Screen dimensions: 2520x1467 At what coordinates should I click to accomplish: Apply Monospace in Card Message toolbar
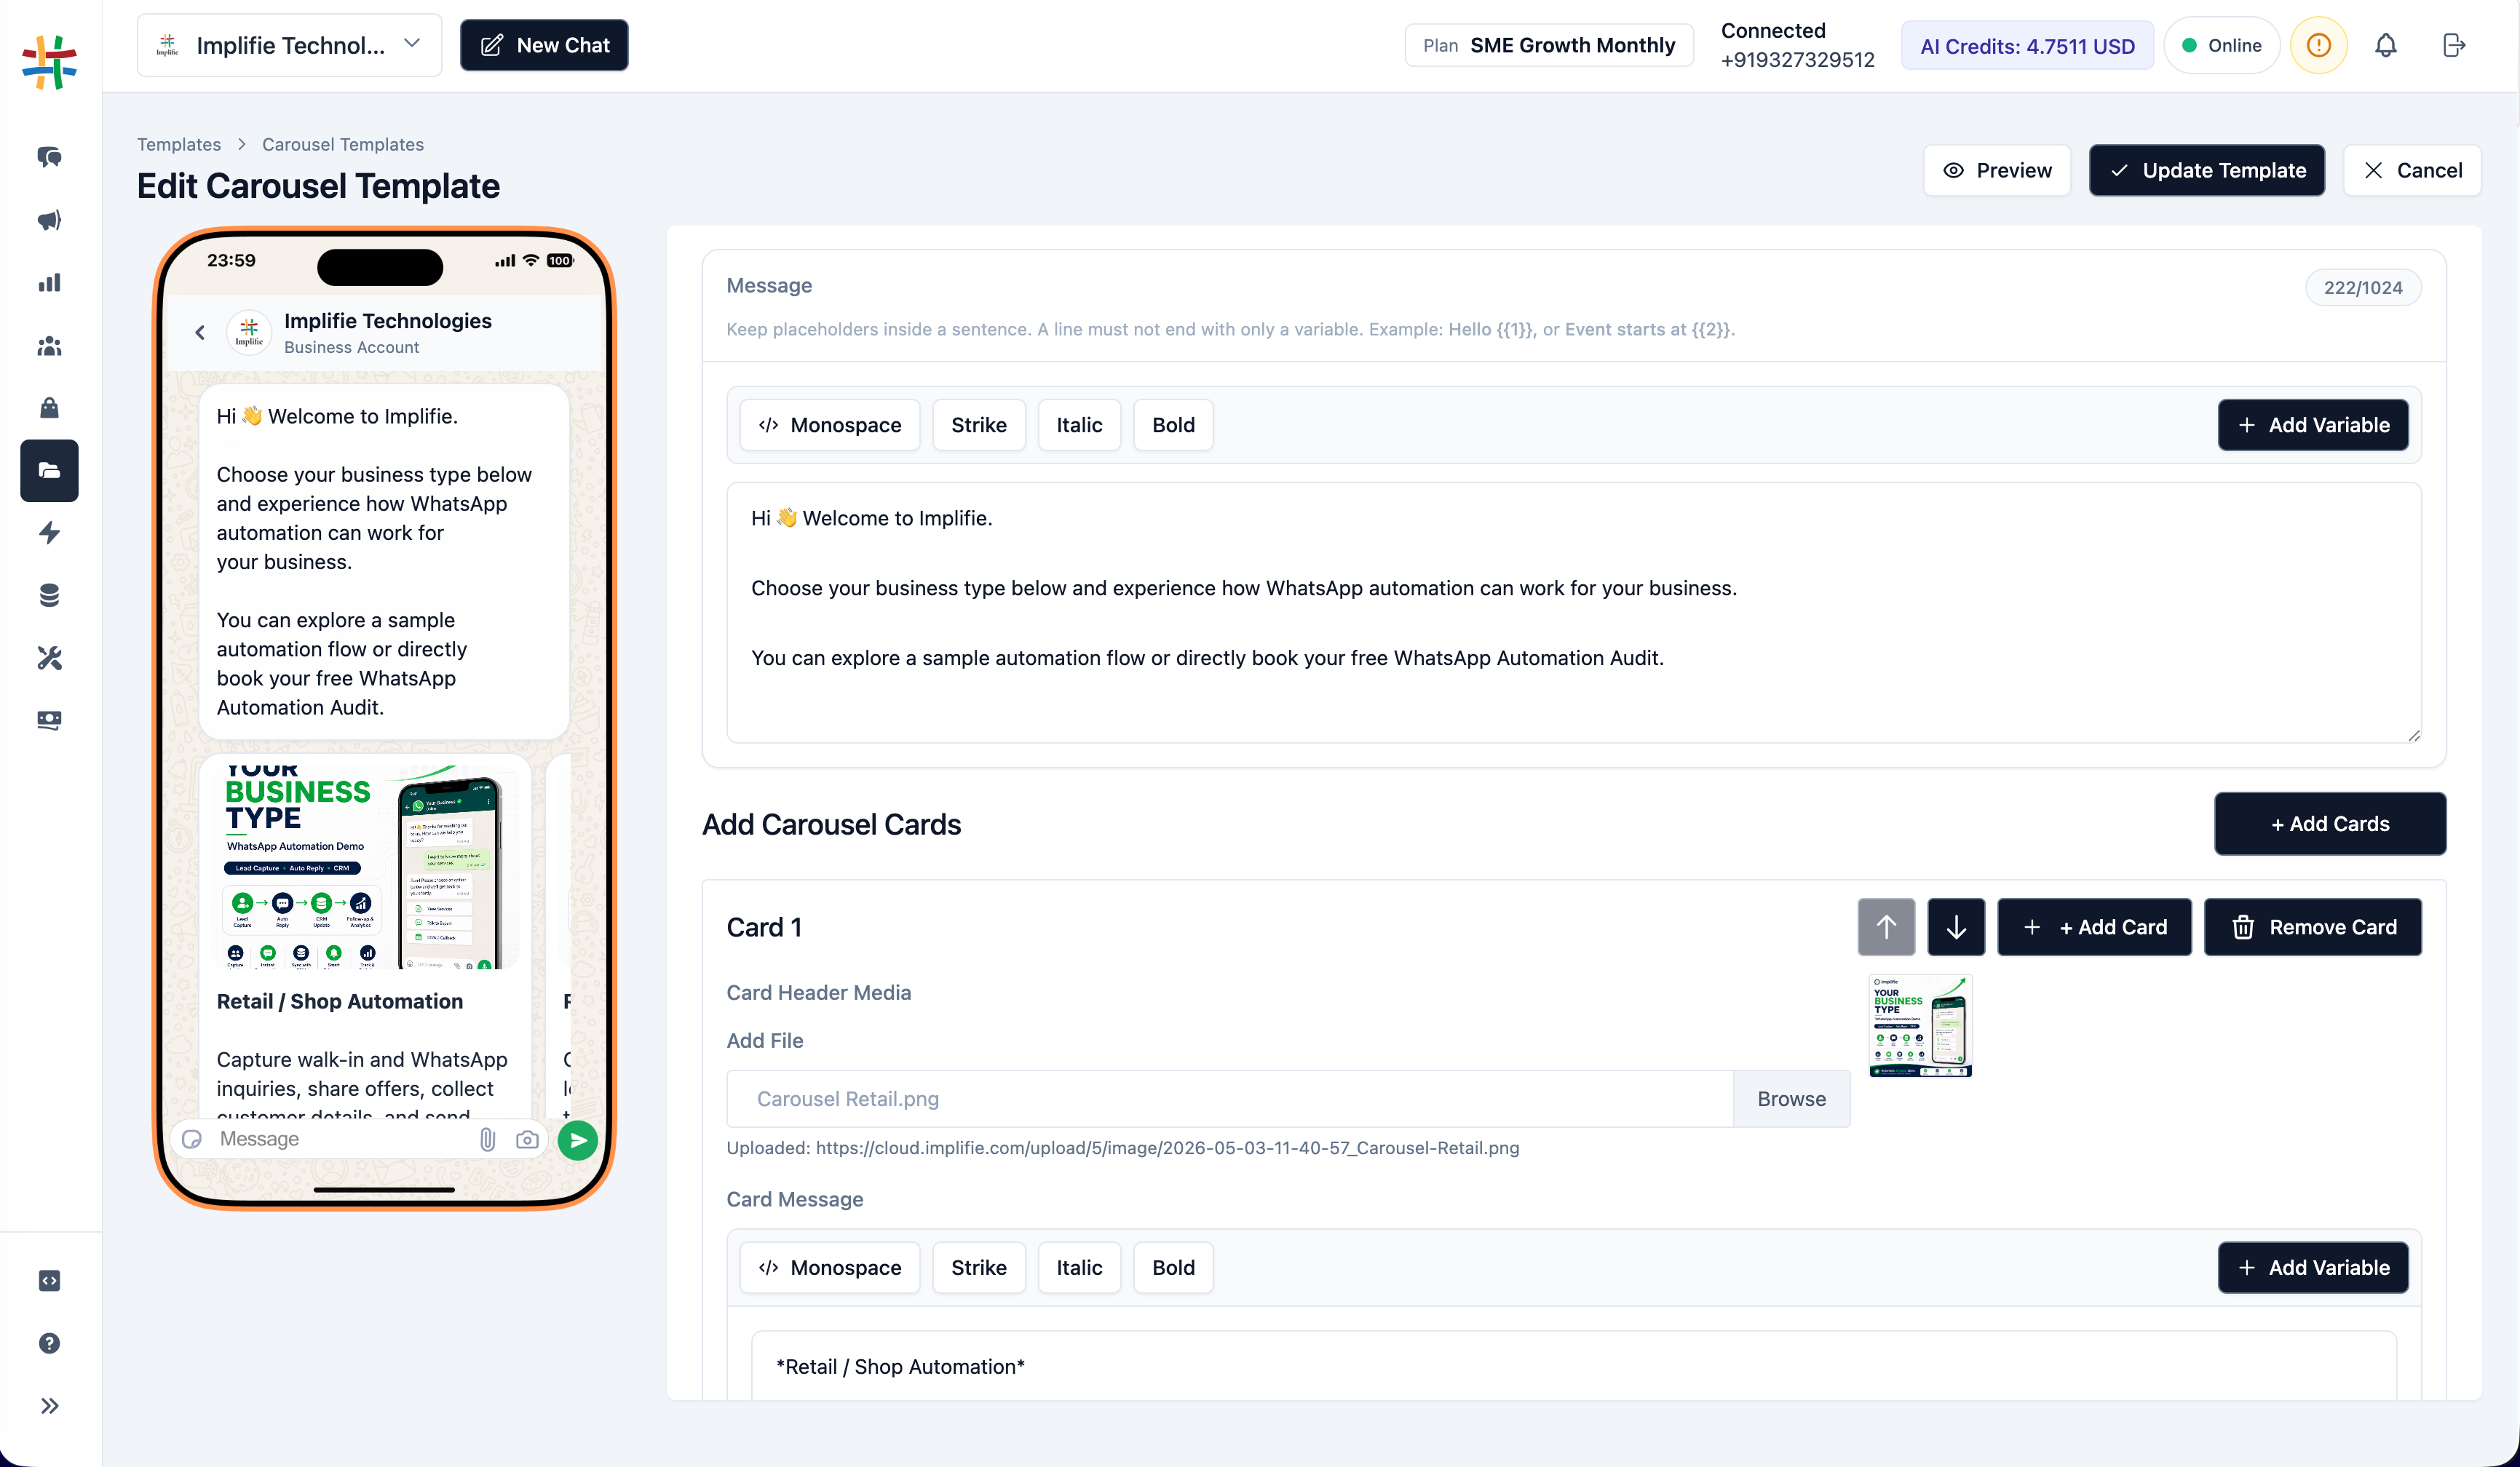coord(830,1268)
